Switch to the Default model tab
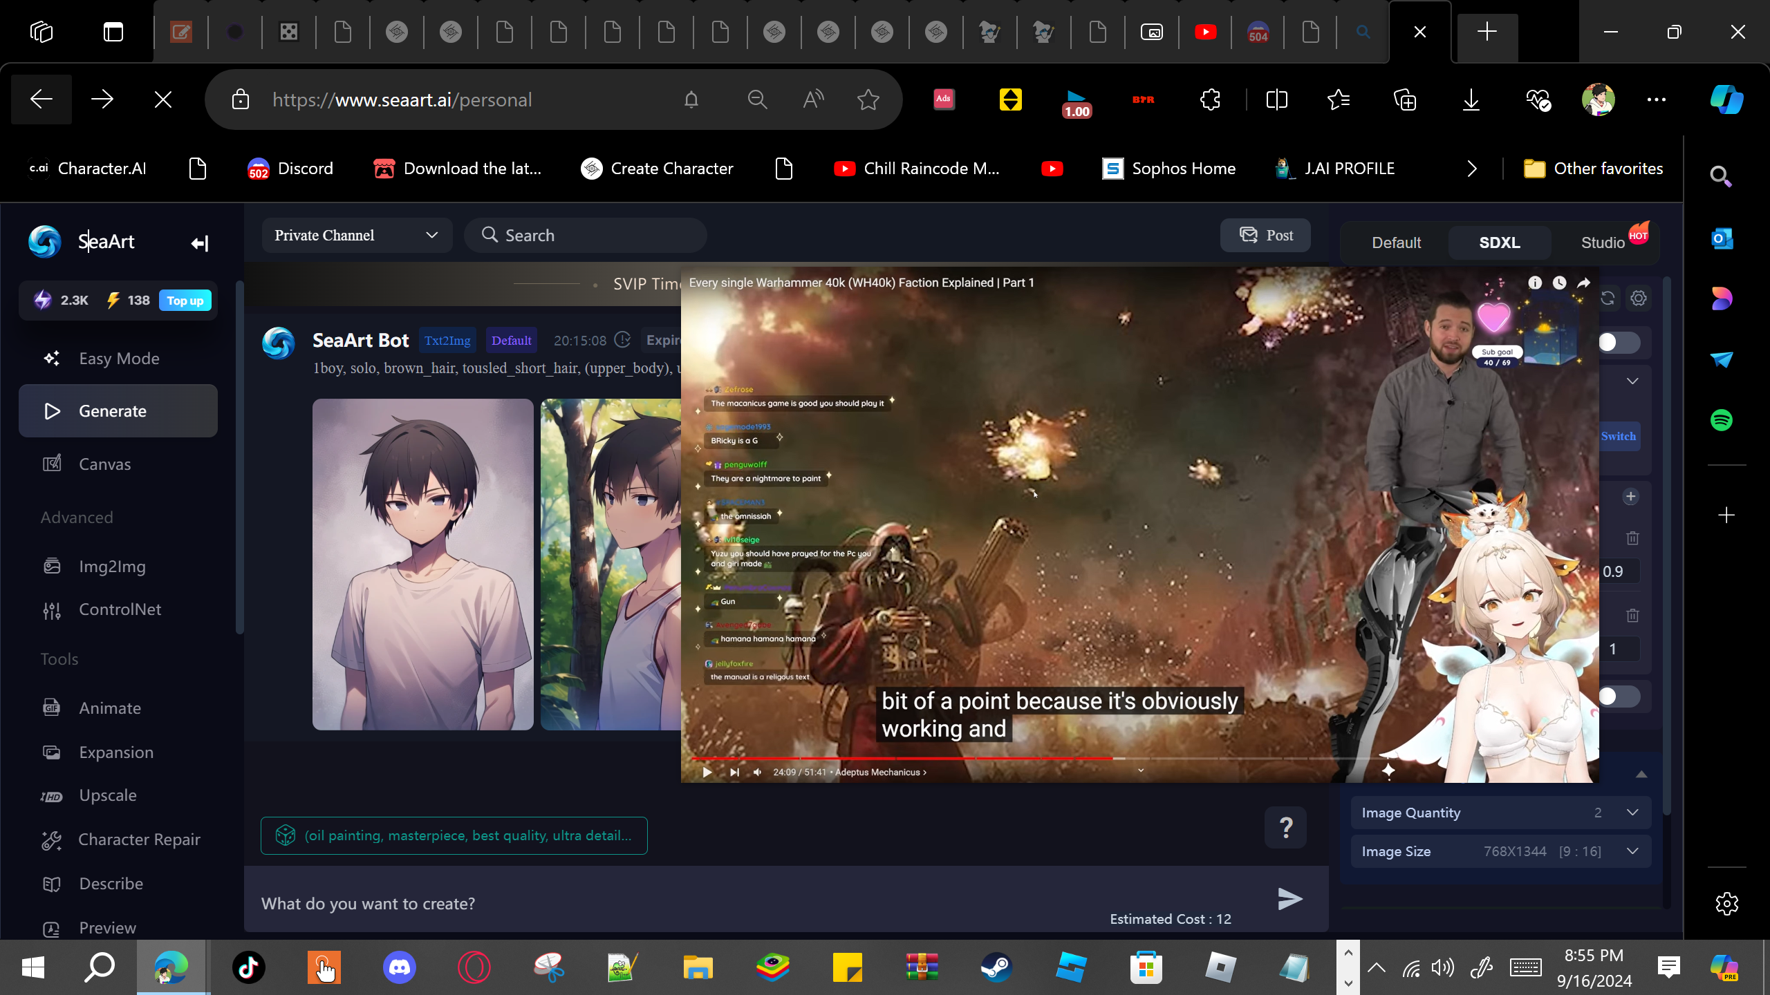The height and width of the screenshot is (995, 1770). click(1396, 243)
